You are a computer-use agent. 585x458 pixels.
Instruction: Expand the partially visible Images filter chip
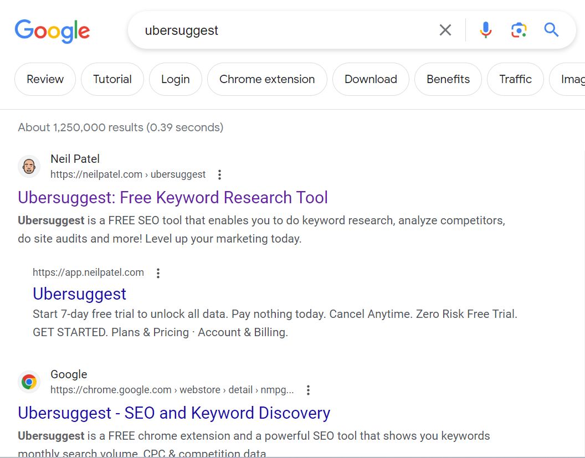573,79
